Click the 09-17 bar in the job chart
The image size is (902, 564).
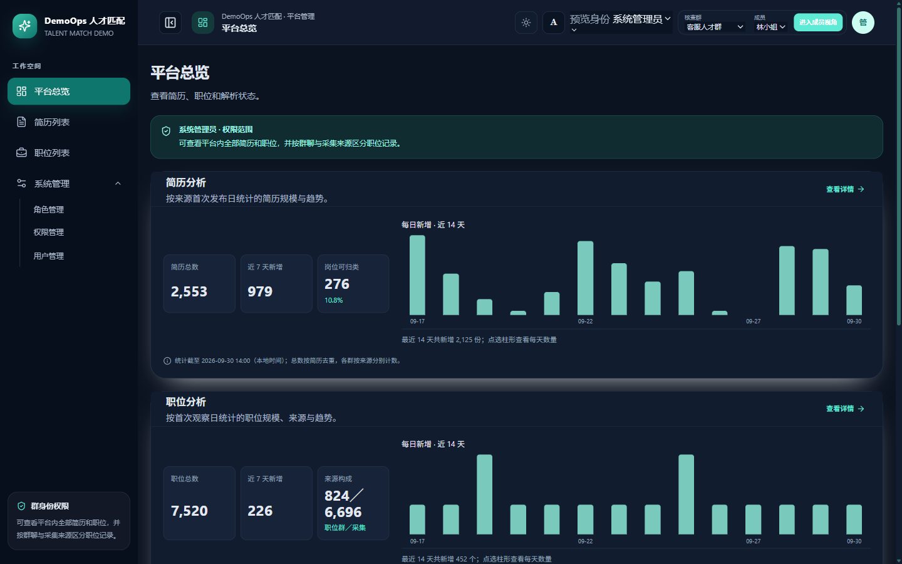tap(417, 520)
